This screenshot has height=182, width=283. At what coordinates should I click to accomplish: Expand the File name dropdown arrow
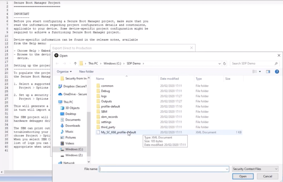coord(226,169)
